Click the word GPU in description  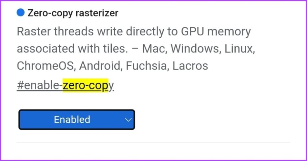point(192,32)
